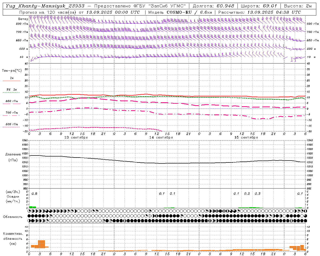320x256 pixels.
Task: Click the (мм/3ч.) unit label
Action: click(x=13, y=192)
